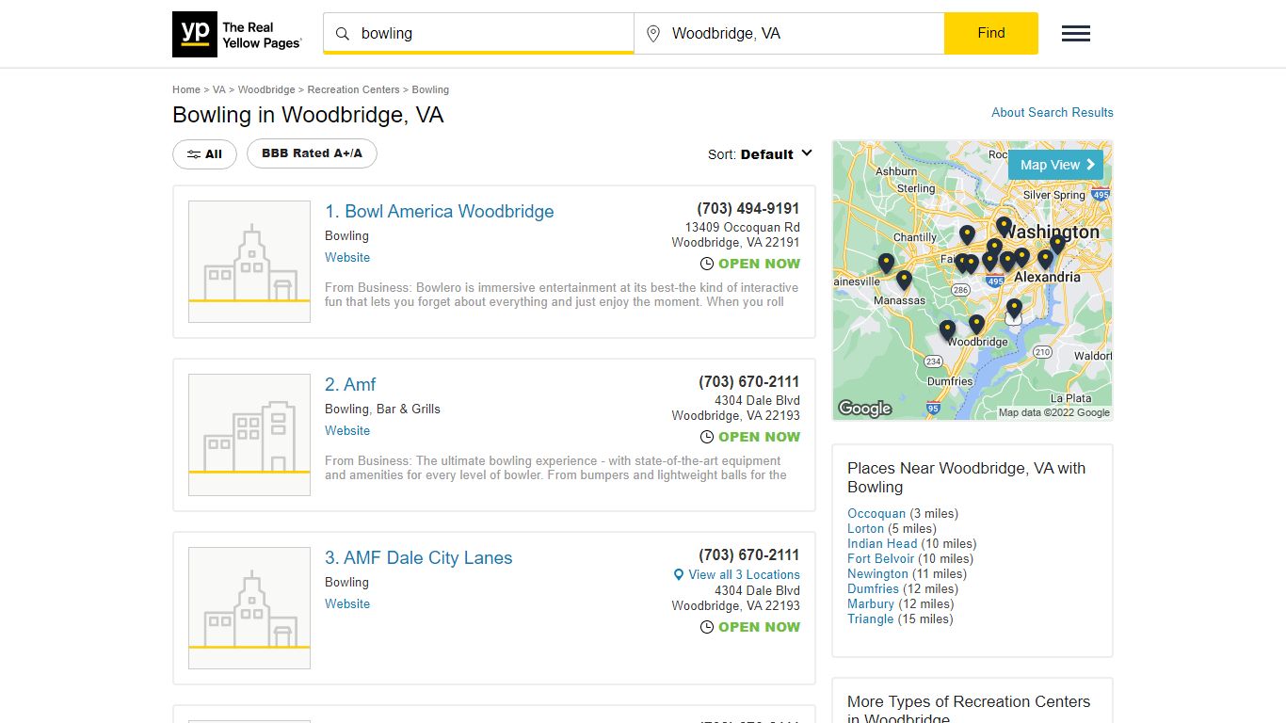Open Website link for AMF Dale City Lanes
The image size is (1286, 723).
coord(347,603)
